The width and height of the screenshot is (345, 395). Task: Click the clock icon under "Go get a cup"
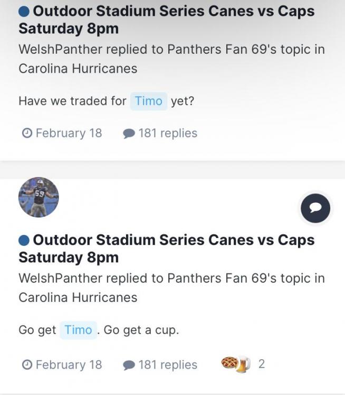tap(27, 364)
